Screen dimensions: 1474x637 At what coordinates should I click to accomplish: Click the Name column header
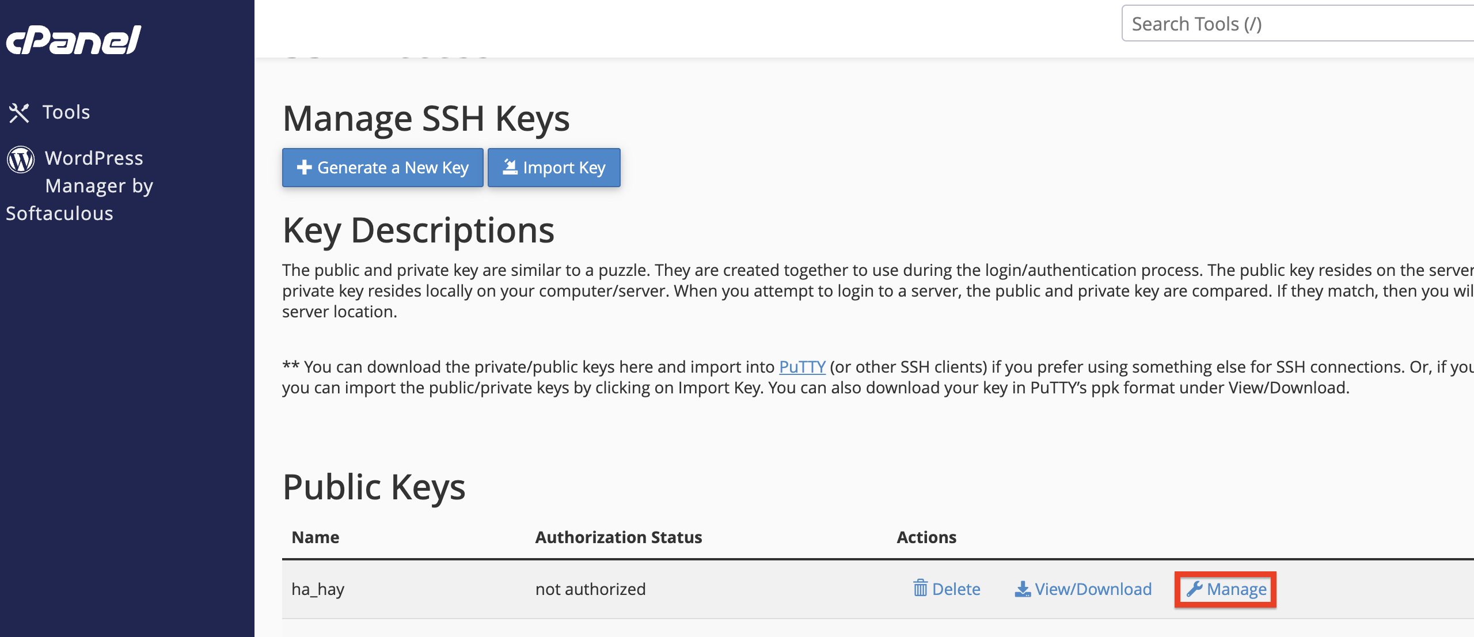[316, 537]
